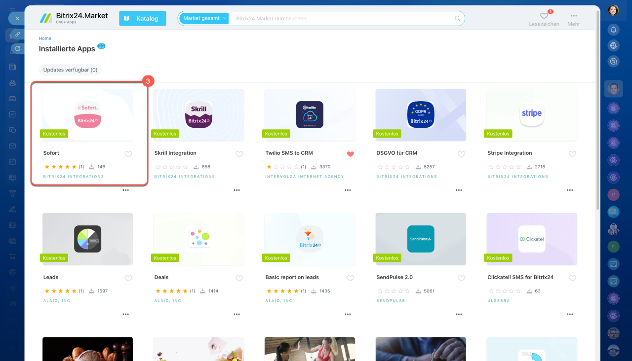The image size is (632, 361).
Task: Open the mail envelope icon in left sidebar
Action: [12, 146]
